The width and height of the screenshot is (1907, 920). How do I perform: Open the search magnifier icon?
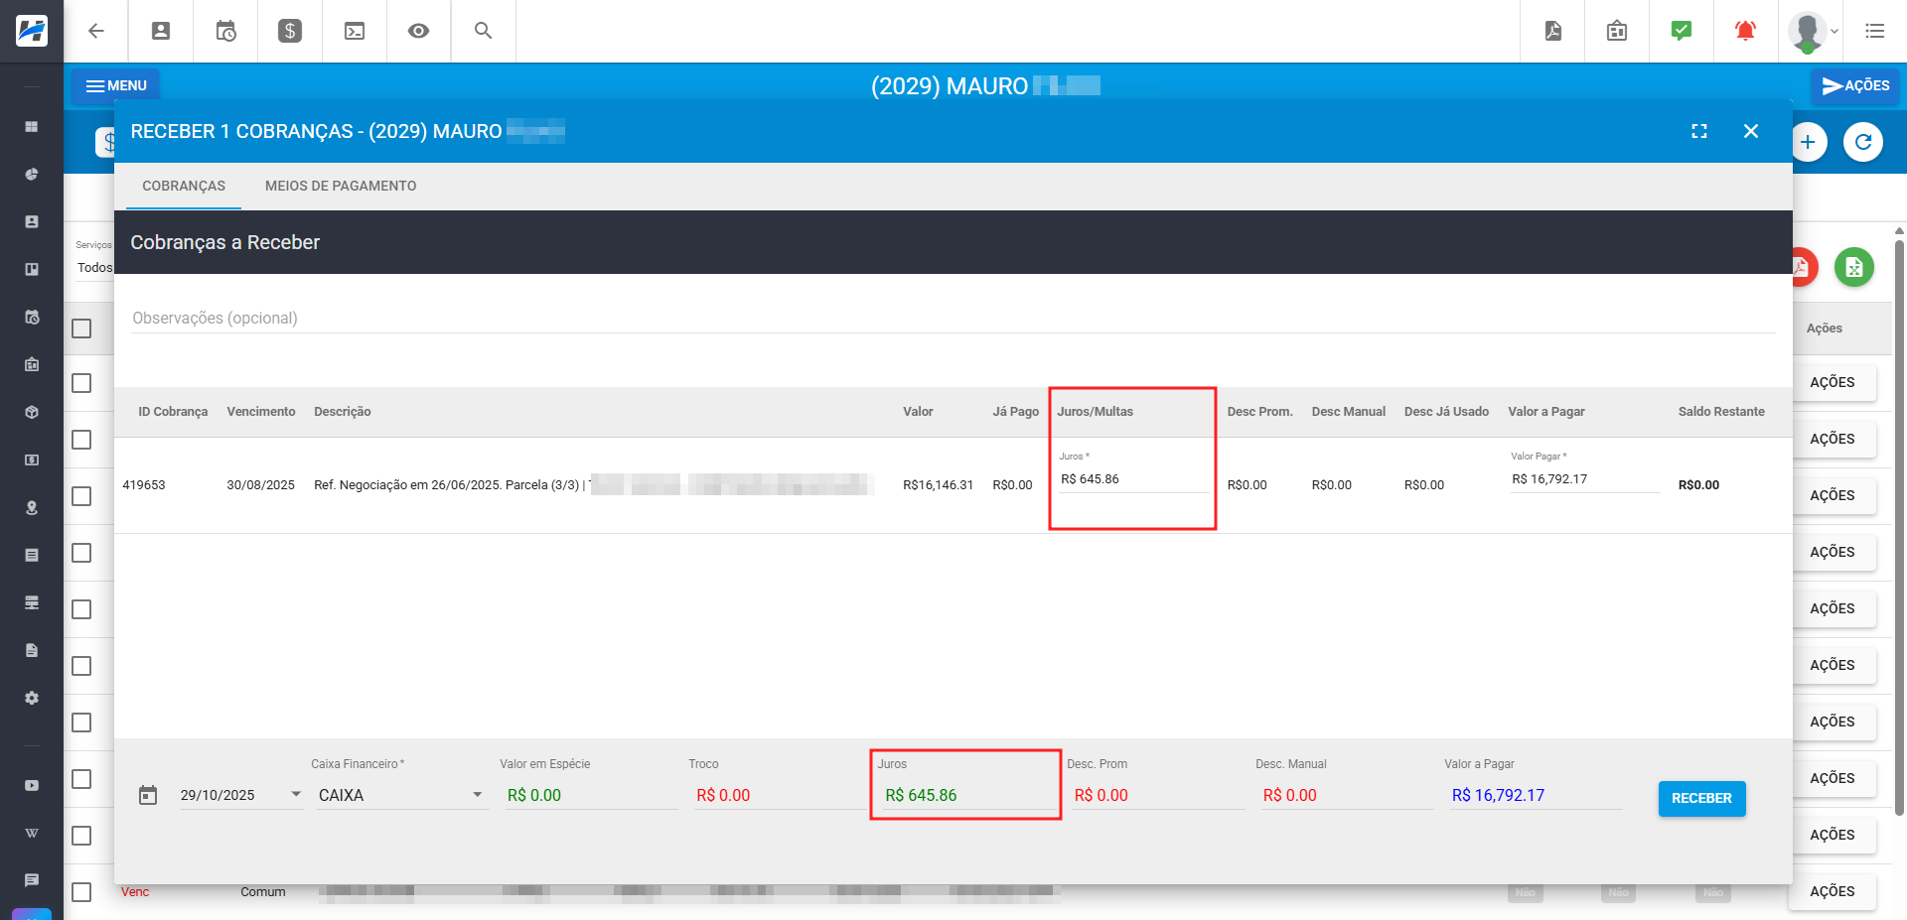click(484, 31)
